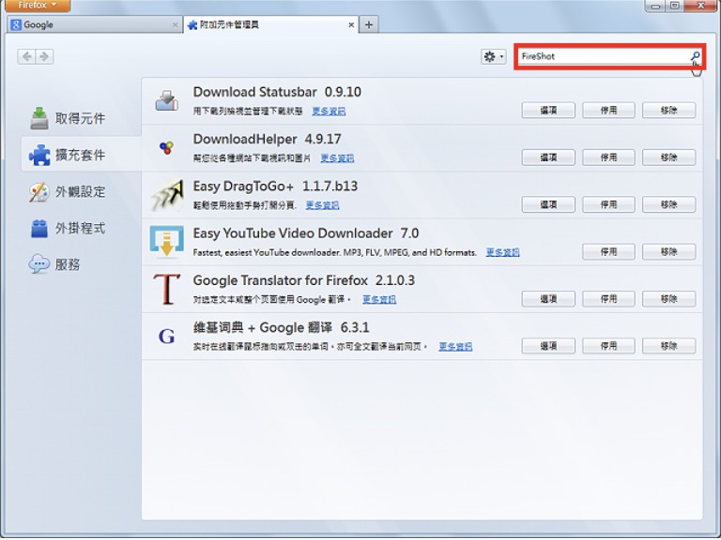Switch to the Google tab
This screenshot has width=721, height=540.
(94, 24)
